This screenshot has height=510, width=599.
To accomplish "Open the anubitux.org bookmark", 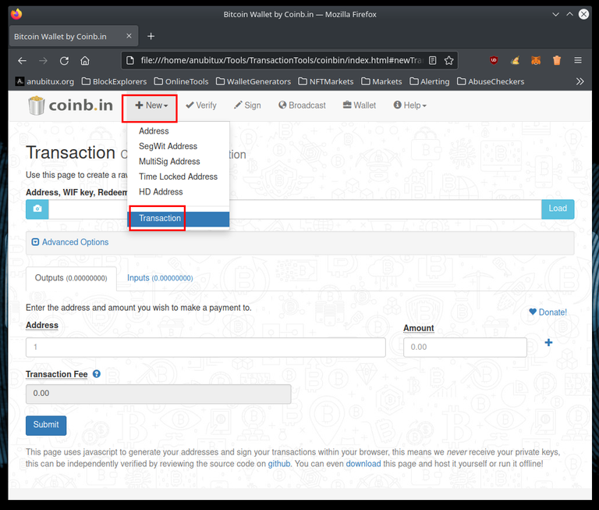I will (44, 81).
